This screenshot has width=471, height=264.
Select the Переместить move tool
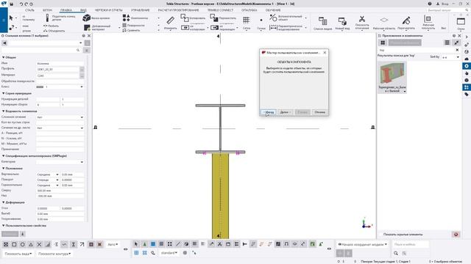pos(223,18)
